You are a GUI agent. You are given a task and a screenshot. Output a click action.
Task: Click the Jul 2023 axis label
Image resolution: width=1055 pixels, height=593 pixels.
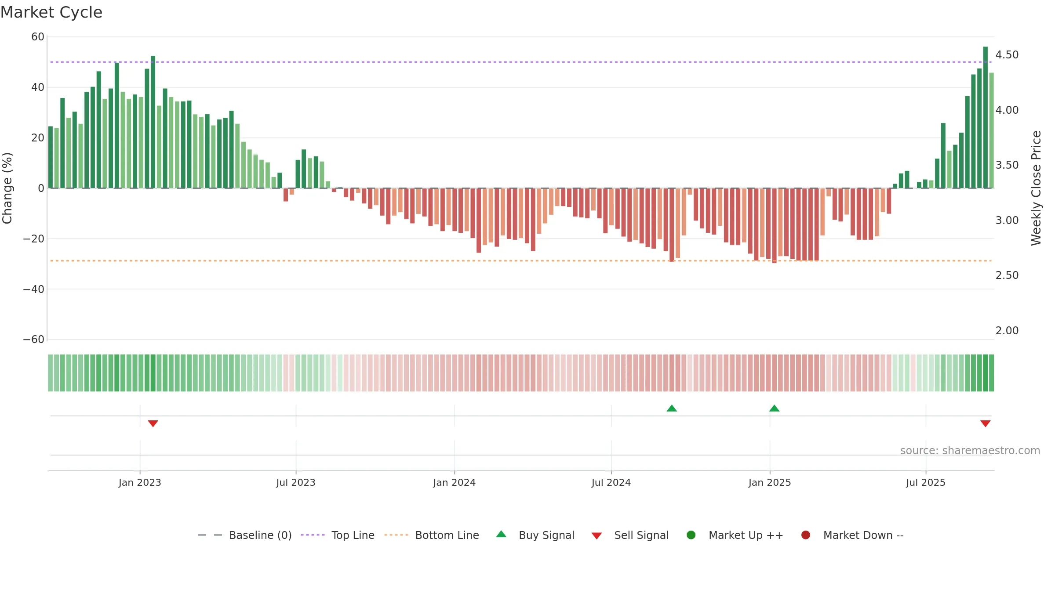pos(296,482)
